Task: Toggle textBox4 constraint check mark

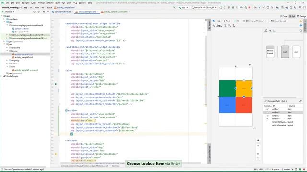Action: coord(267,119)
